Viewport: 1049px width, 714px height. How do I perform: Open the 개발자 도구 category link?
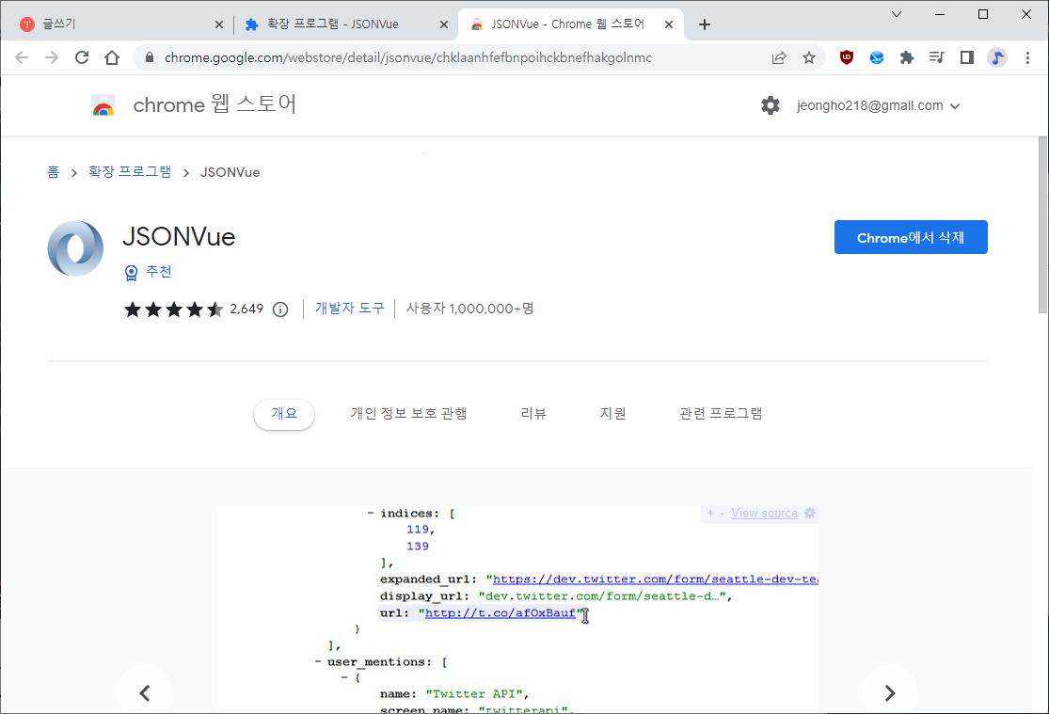pos(350,309)
